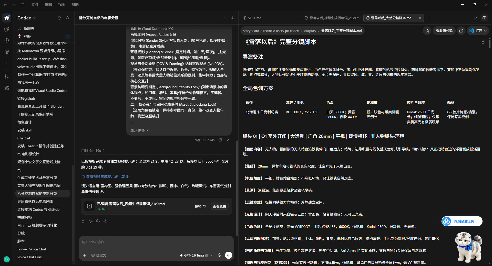
Task: Click the plus attachment icon in composer
Action: (84, 255)
